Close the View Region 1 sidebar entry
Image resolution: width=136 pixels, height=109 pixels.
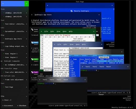[26, 54]
